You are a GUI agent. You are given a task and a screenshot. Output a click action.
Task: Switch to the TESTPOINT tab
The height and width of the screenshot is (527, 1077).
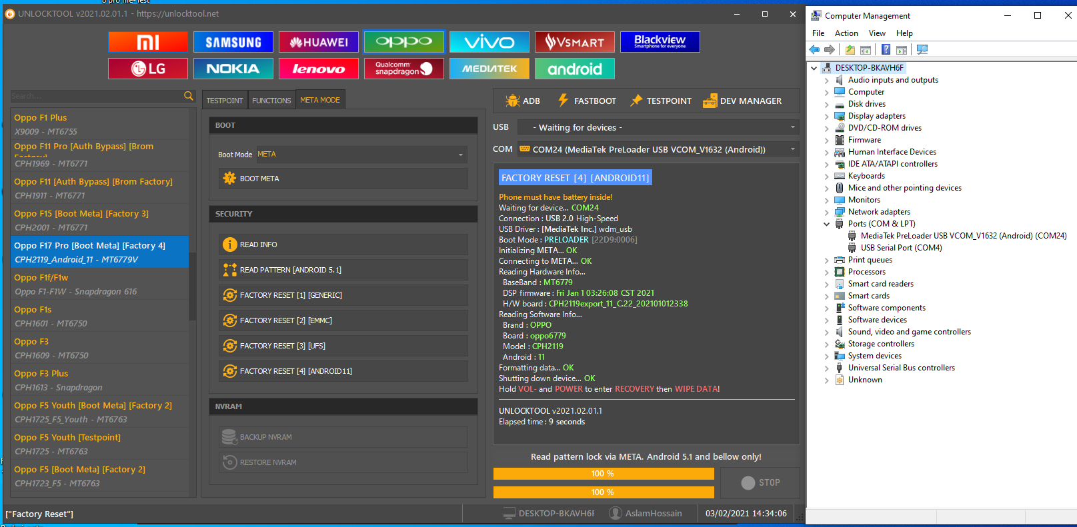pos(225,101)
